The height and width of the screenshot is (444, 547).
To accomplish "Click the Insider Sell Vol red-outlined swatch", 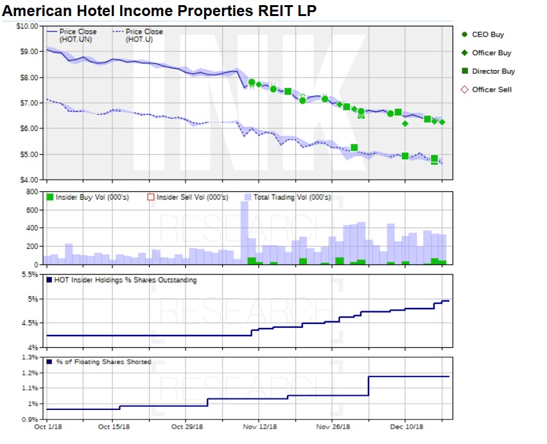I will click(x=151, y=197).
